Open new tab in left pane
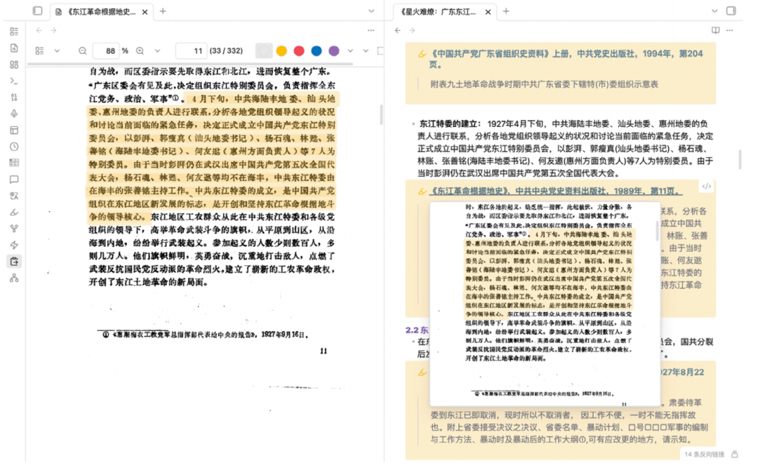The image size is (758, 470). click(x=163, y=11)
